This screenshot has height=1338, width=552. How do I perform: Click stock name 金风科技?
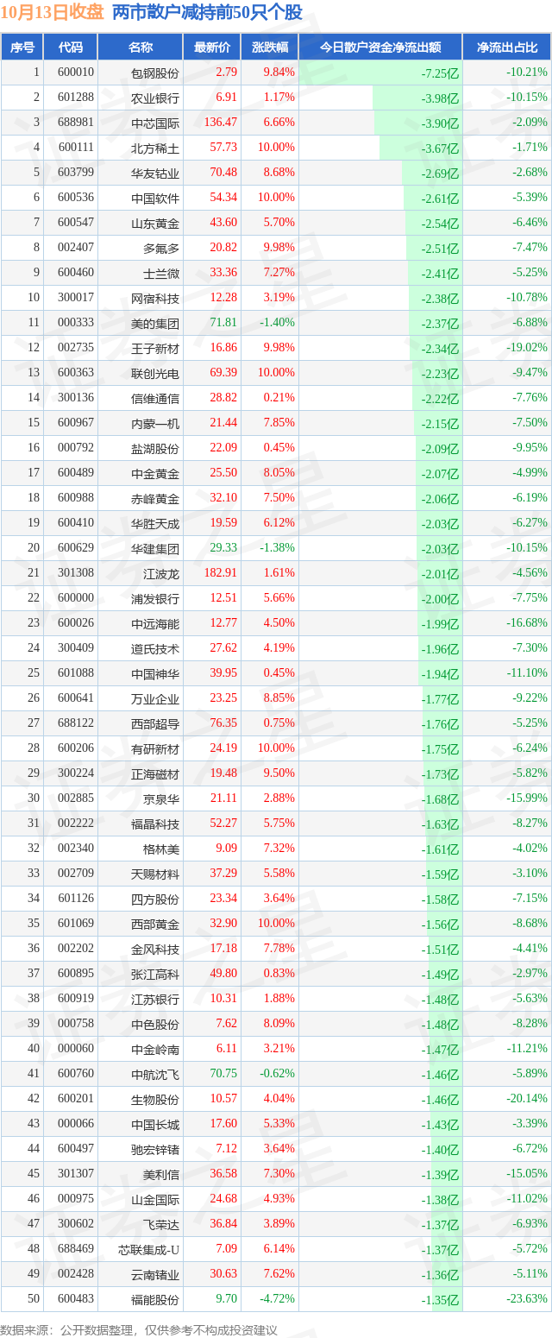click(155, 950)
